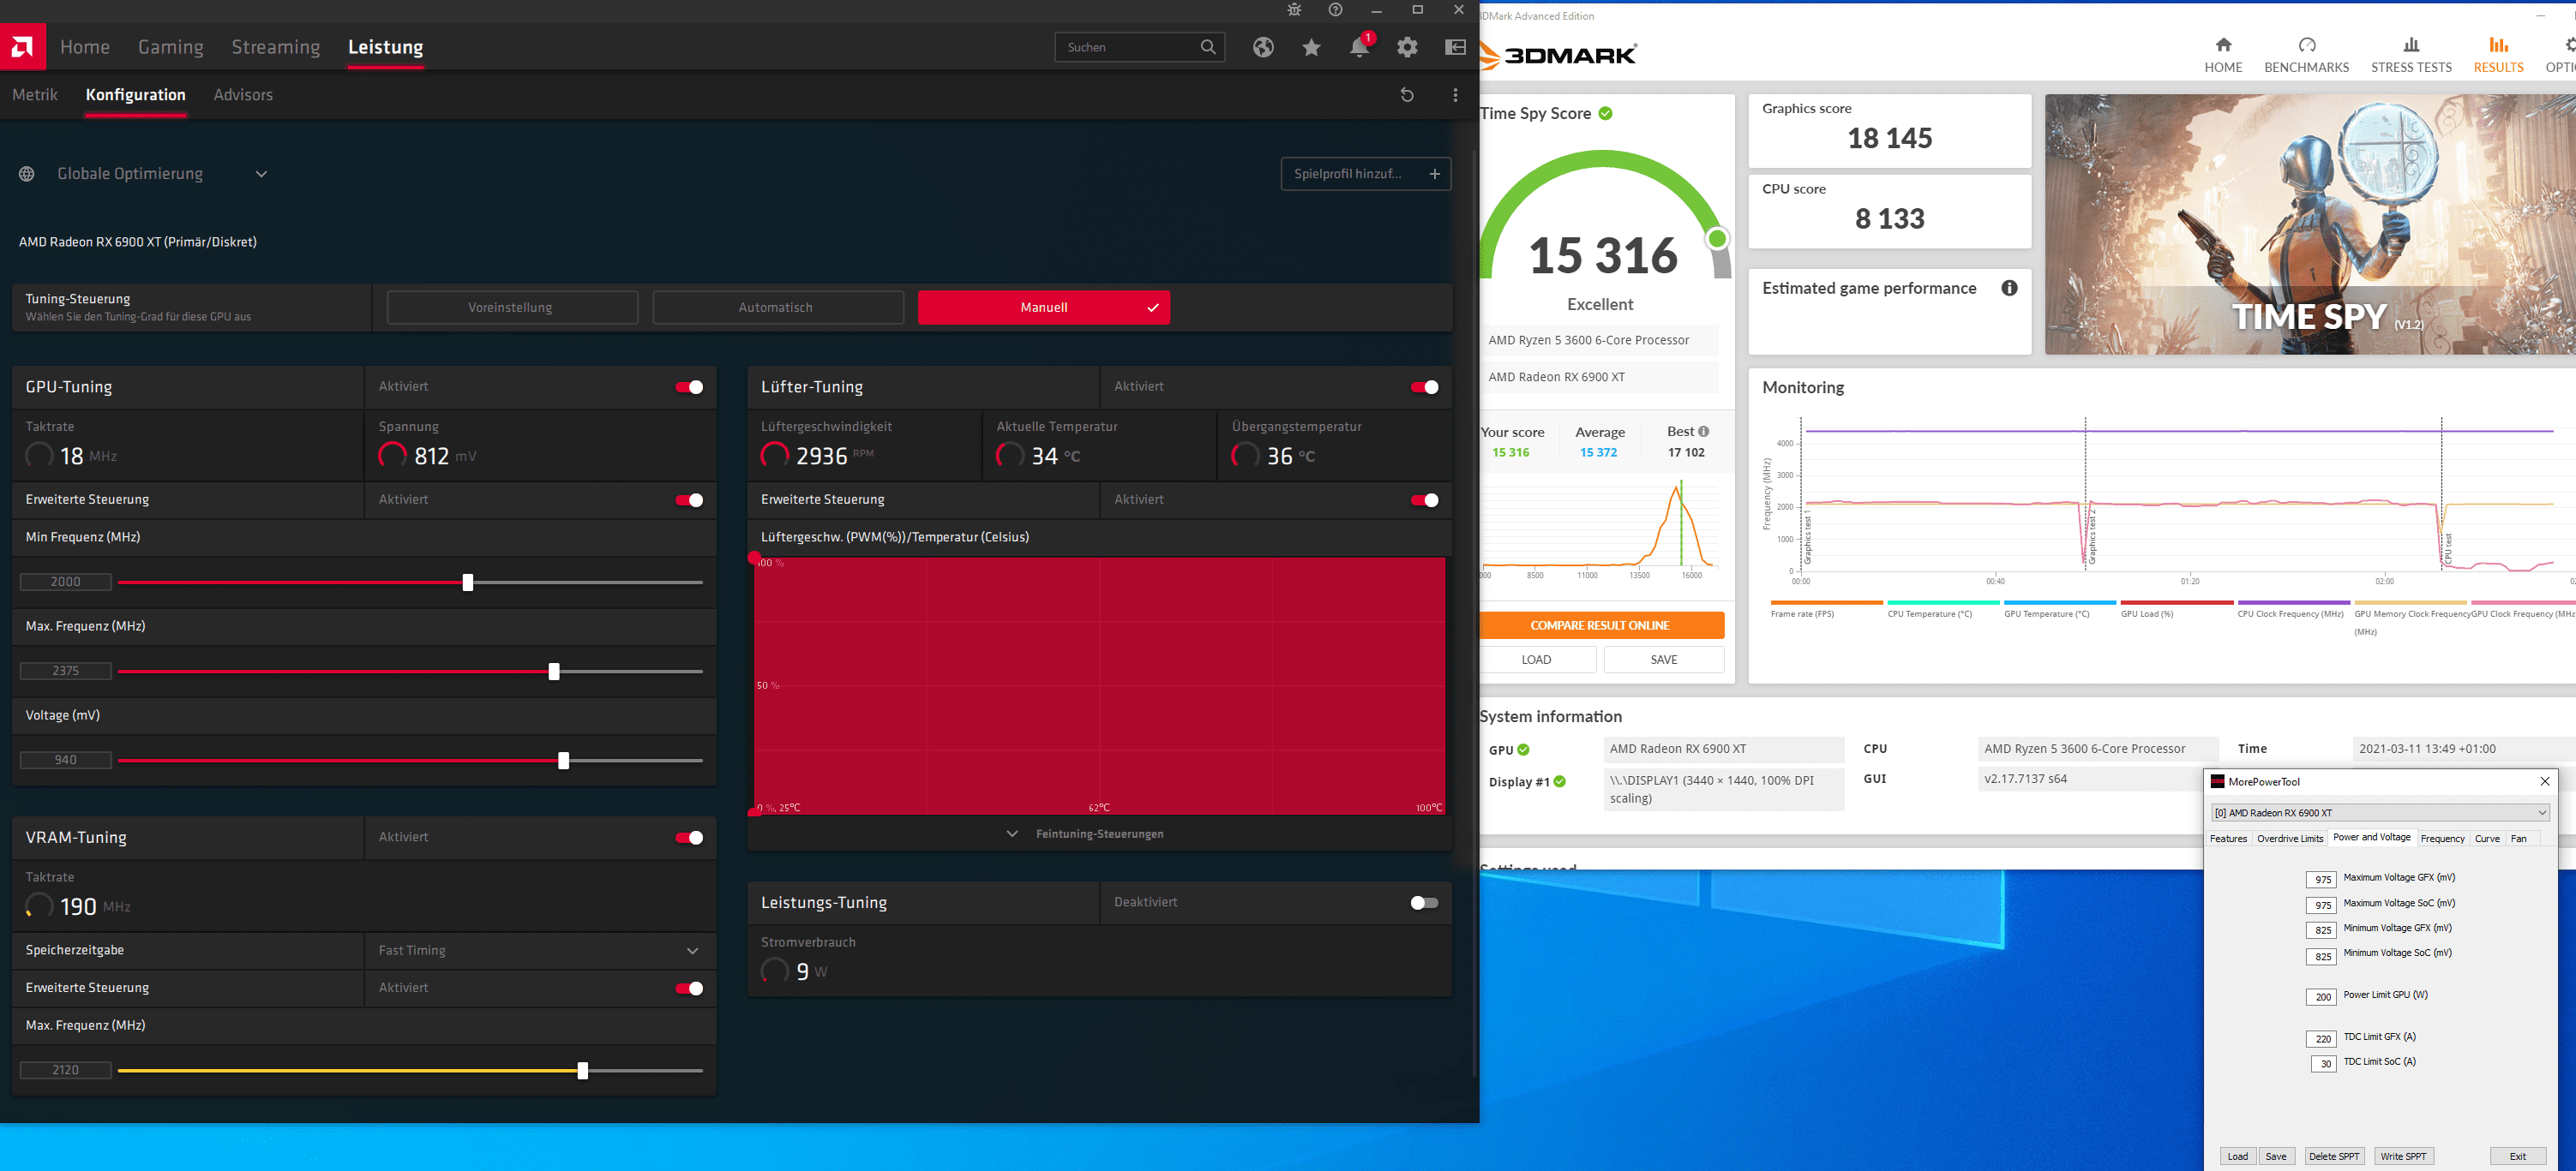Screen dimensions: 2576x1171
Task: Turn off the VRAM-Tuning toggle
Action: tap(689, 837)
